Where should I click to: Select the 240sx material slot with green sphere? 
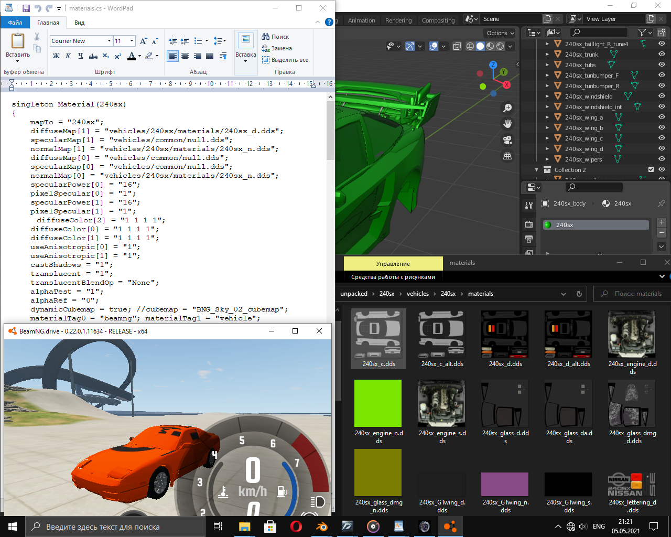(x=596, y=225)
